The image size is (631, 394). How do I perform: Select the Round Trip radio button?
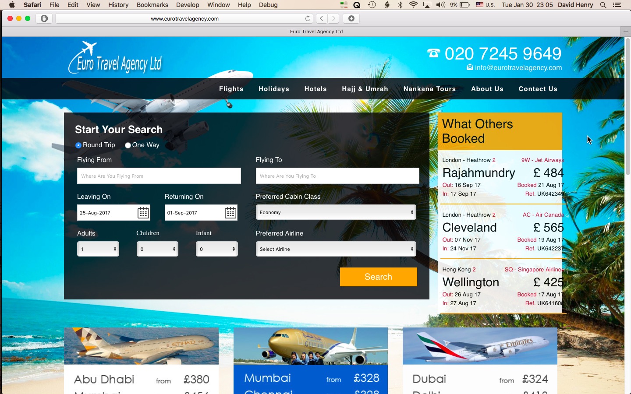78,145
